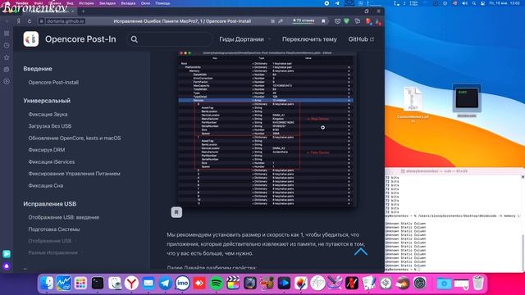Open Terminal icon in the Dock
Screen dimensions: 525x295
tap(98, 284)
